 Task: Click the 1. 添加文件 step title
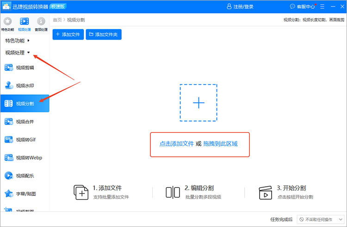pyautogui.click(x=107, y=188)
